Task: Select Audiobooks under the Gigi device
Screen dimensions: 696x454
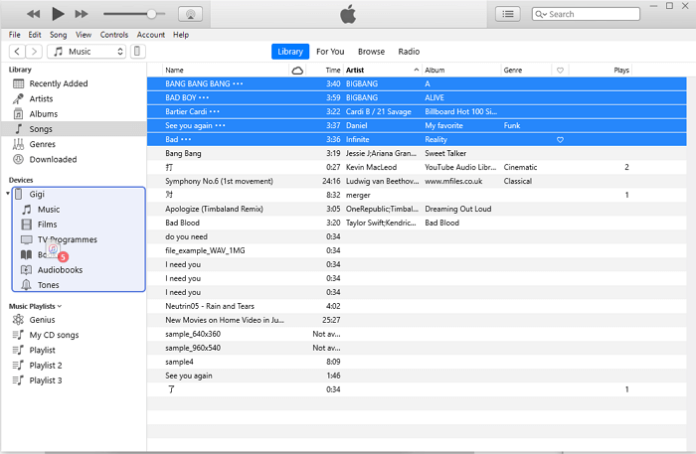Action: pos(60,269)
